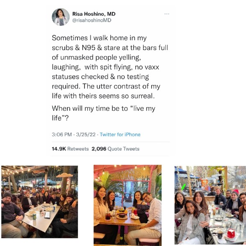This screenshot has height=246, width=246.
Task: Click the green arrow in patio photo
Action: (x=183, y=187)
